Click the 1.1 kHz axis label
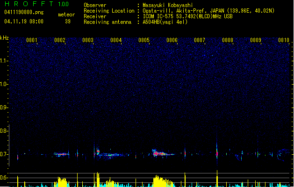 [4, 61]
